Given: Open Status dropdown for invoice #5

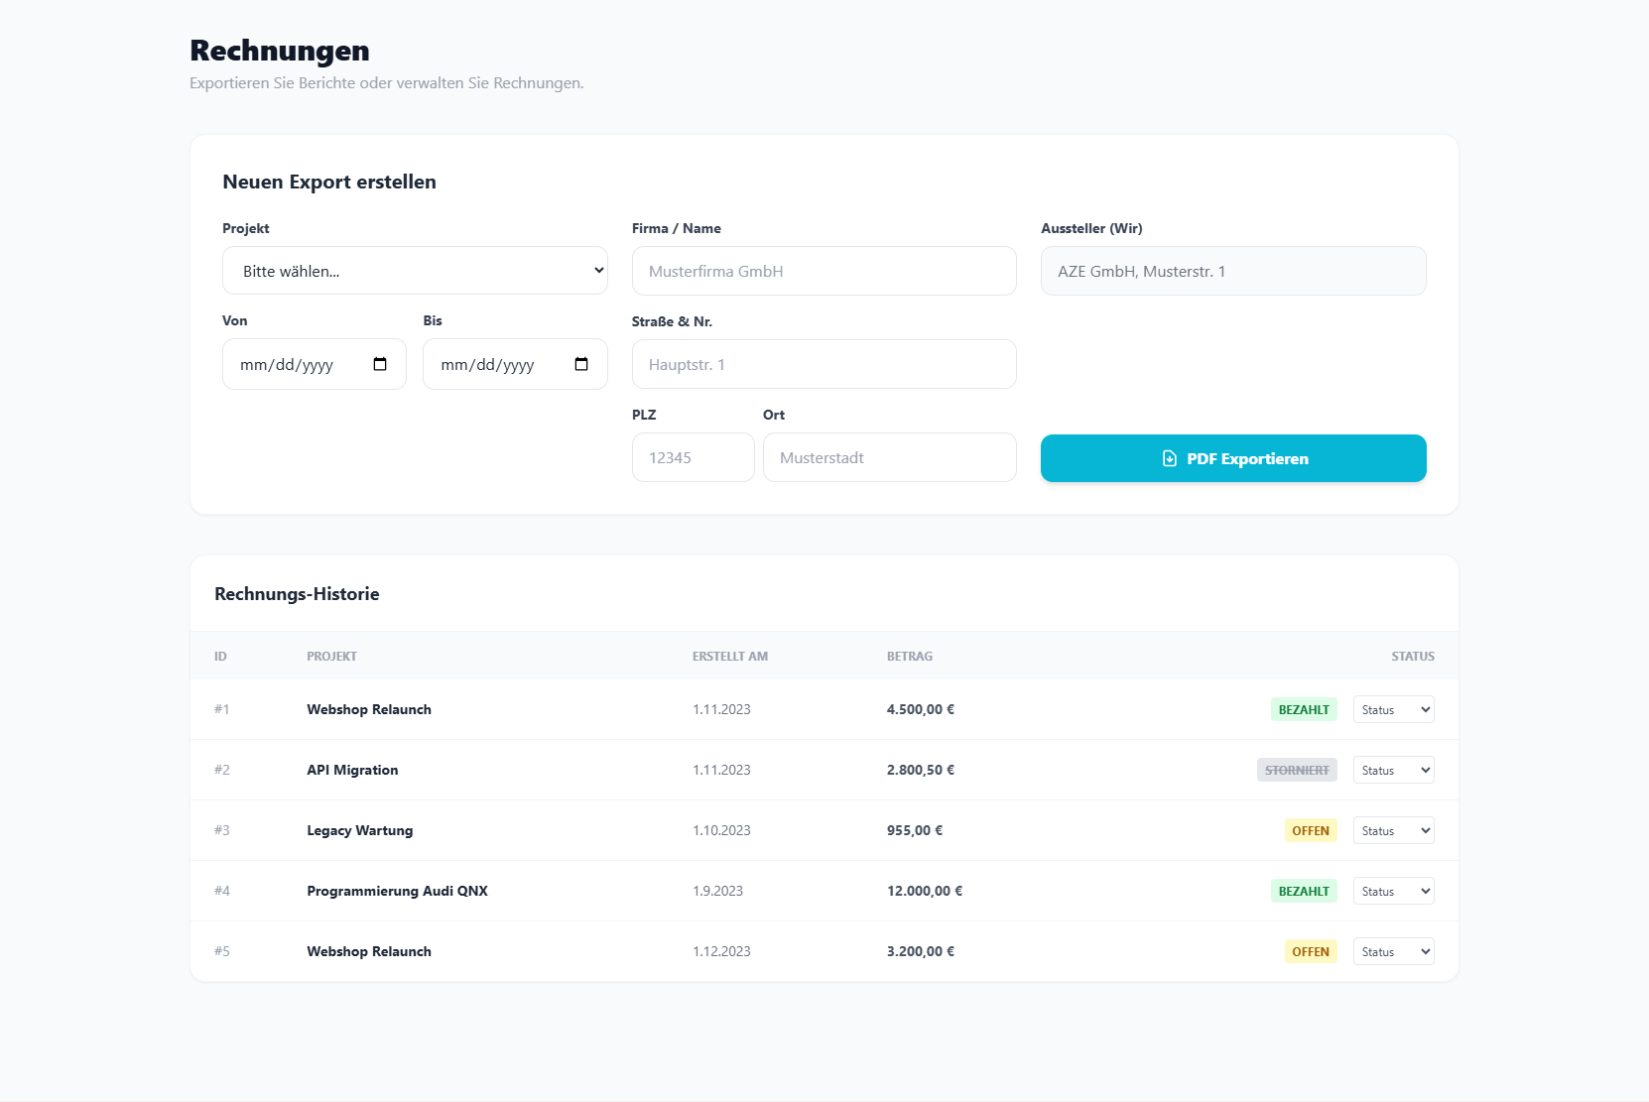Looking at the screenshot, I should pyautogui.click(x=1393, y=951).
